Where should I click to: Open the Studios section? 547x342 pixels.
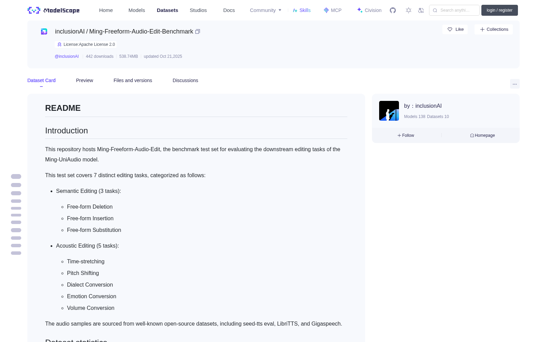(x=198, y=10)
